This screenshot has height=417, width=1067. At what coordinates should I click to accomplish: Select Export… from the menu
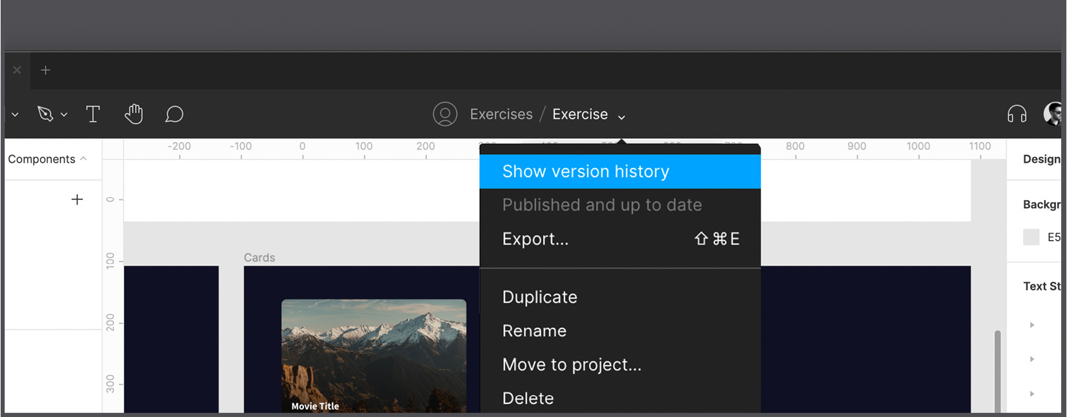click(x=620, y=239)
